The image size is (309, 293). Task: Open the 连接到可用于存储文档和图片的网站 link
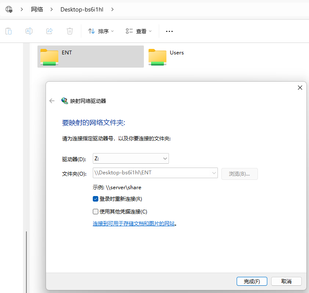(x=134, y=224)
